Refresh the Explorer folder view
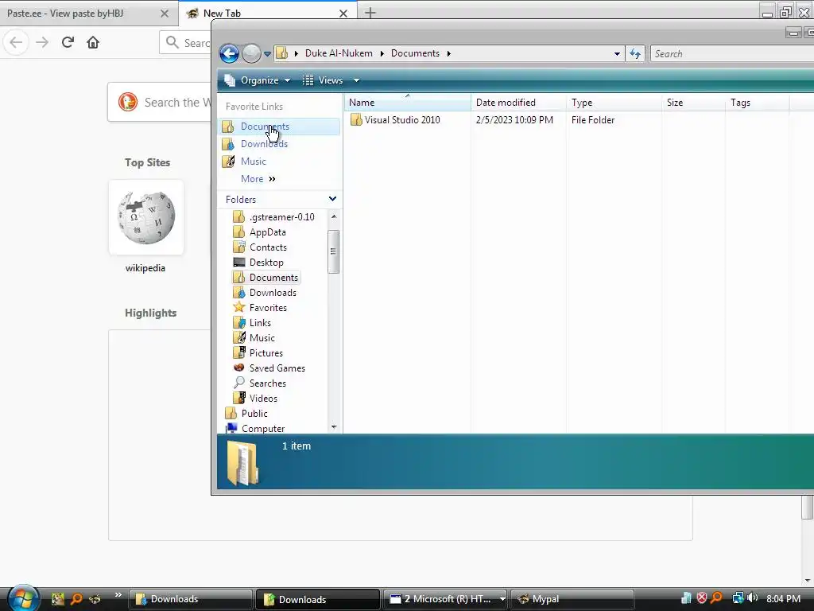The width and height of the screenshot is (814, 611). click(635, 53)
